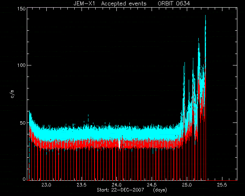
Task: Click the x-axis tick label 23.5
Action: click(x=82, y=185)
